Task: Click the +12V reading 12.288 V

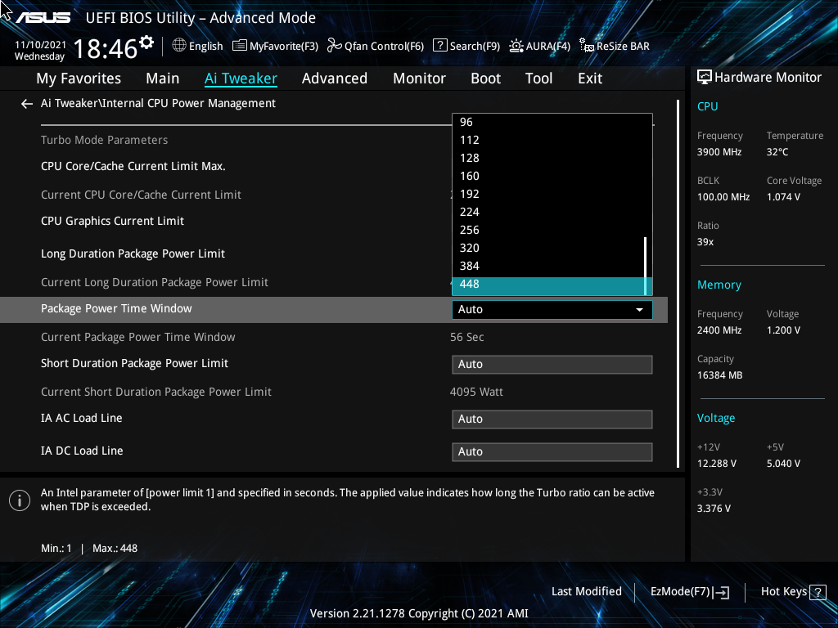Action: (x=716, y=464)
